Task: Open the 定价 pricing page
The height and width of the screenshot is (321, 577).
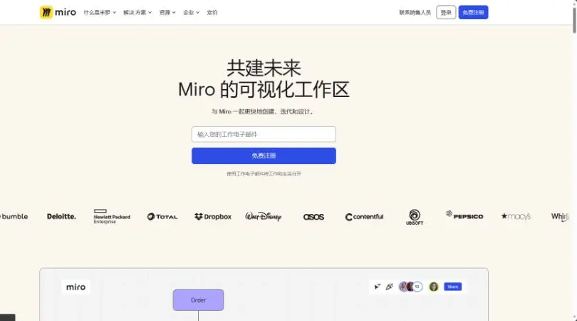Action: click(x=212, y=13)
